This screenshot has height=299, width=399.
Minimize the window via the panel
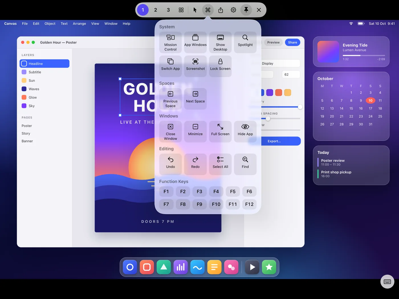click(196, 132)
